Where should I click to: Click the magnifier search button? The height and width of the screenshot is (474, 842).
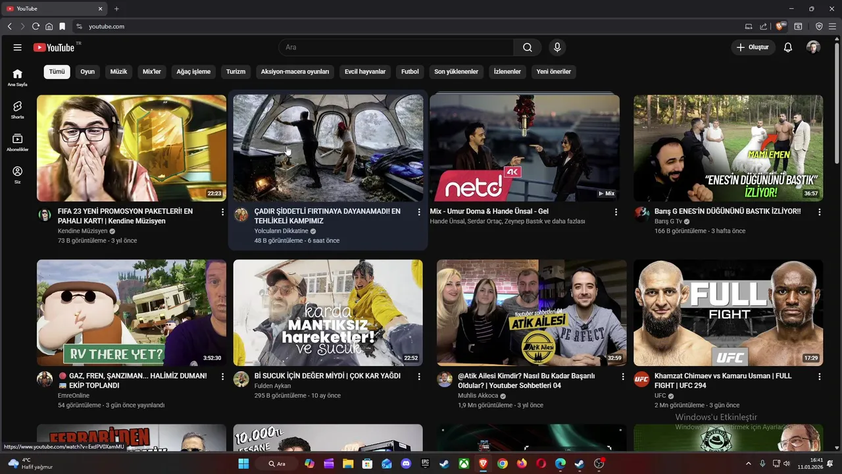(x=528, y=47)
